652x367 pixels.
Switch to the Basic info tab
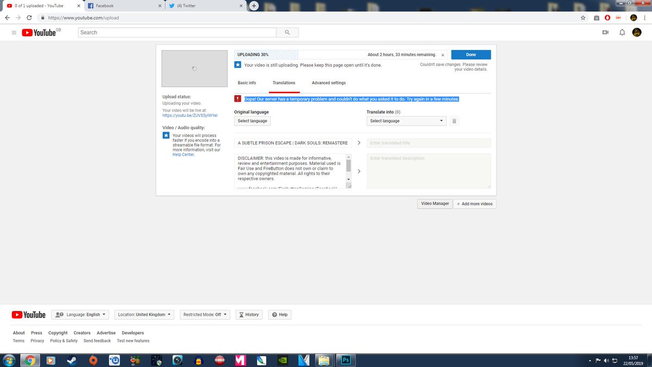[x=247, y=83]
